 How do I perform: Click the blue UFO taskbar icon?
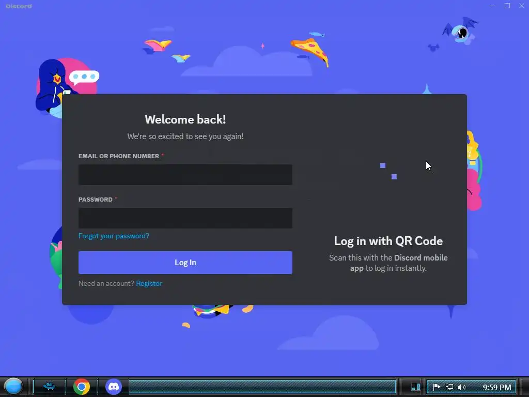(x=49, y=386)
